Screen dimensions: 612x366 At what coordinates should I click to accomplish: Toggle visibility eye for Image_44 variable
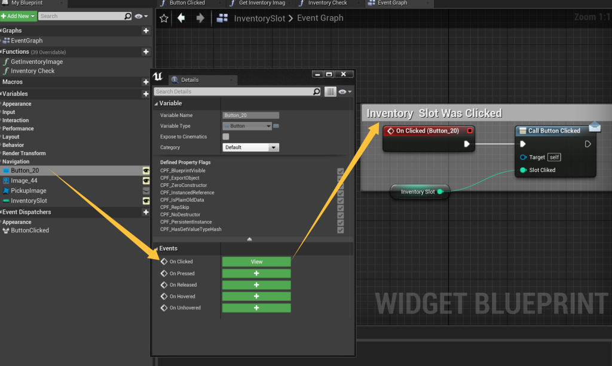click(x=146, y=180)
